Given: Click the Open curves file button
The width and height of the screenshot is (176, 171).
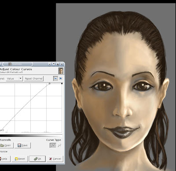Looking at the screenshot, I should pyautogui.click(x=6, y=146).
